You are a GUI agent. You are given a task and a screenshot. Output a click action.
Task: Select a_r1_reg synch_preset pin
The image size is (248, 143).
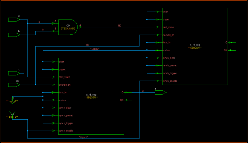(x=66, y=115)
